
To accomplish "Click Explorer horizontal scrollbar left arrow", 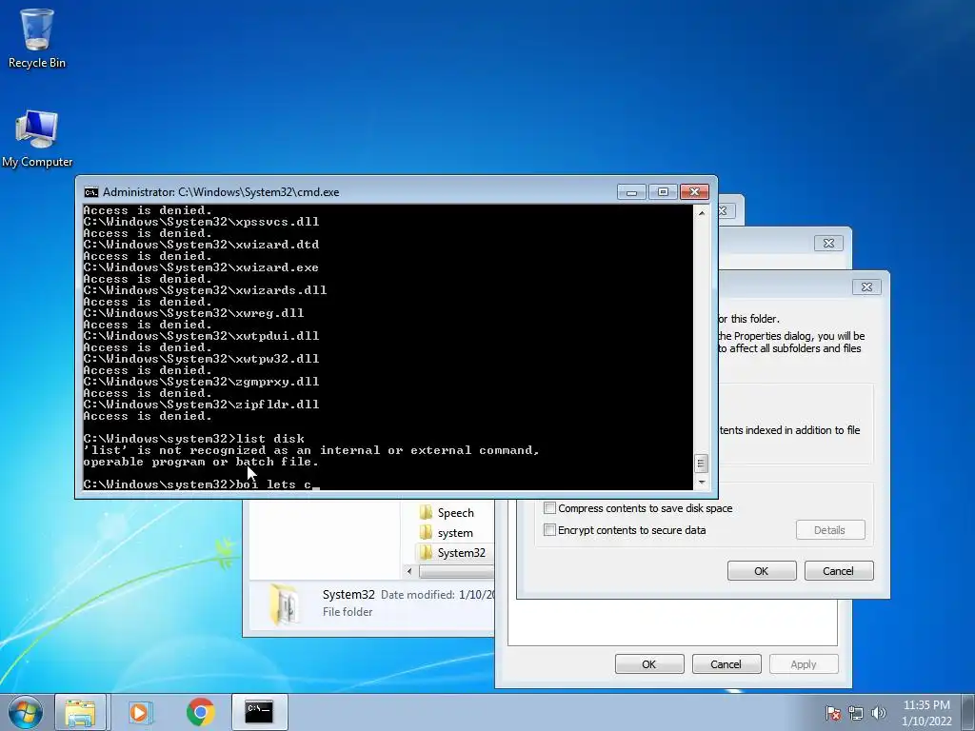I will 409,571.
